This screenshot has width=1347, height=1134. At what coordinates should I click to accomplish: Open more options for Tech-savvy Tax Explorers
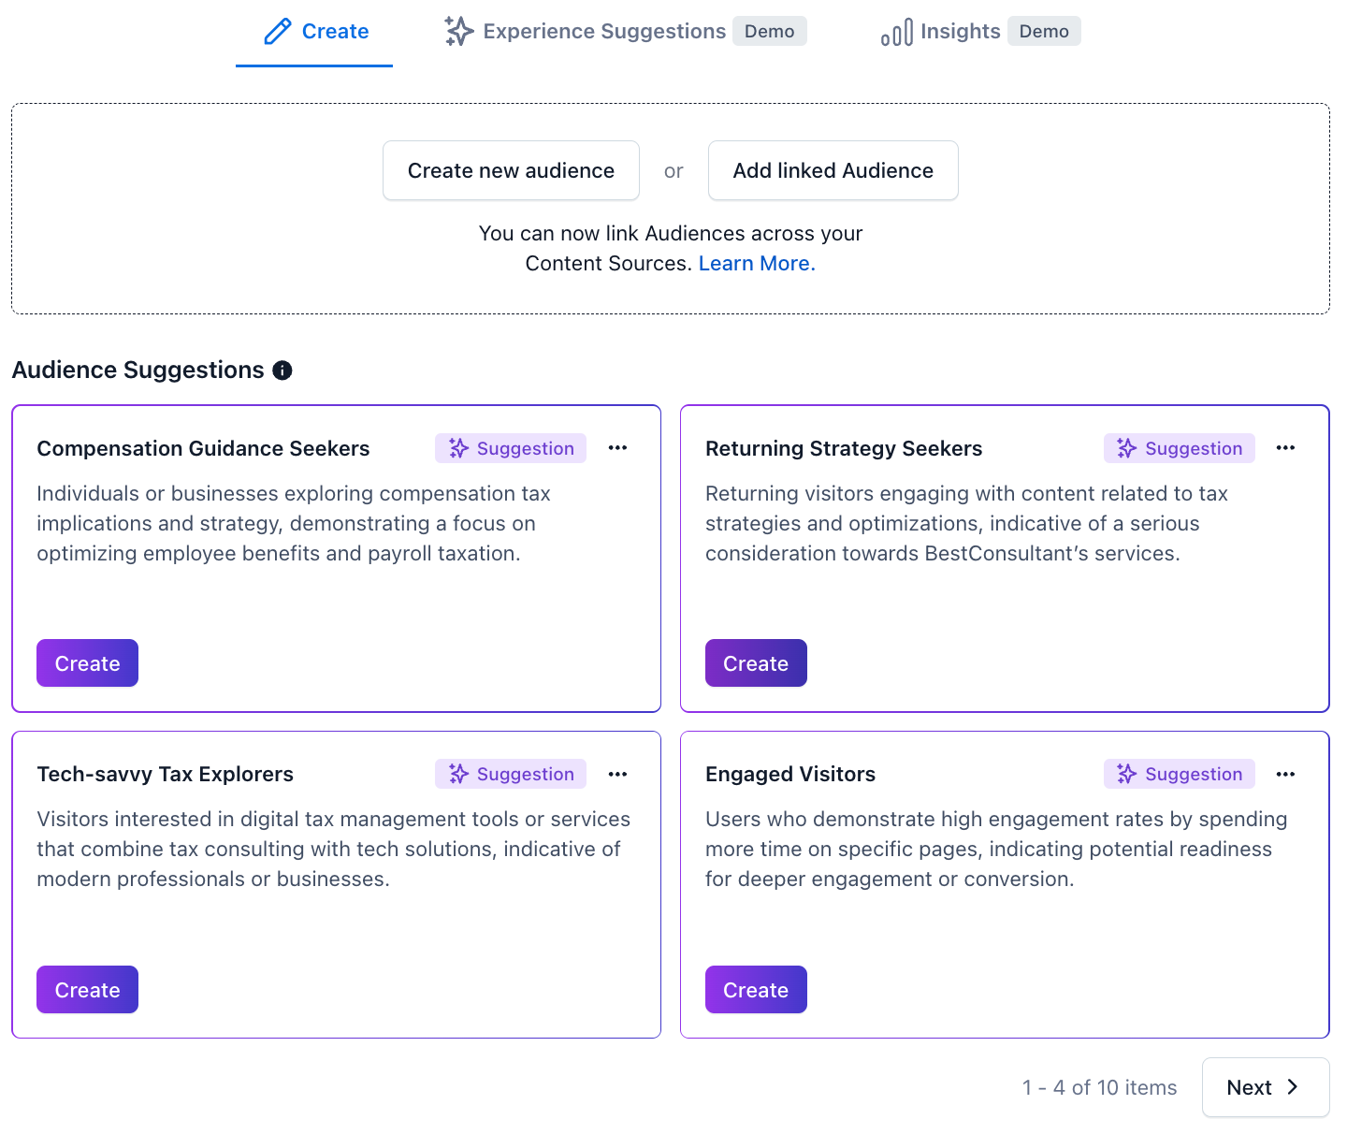click(617, 775)
